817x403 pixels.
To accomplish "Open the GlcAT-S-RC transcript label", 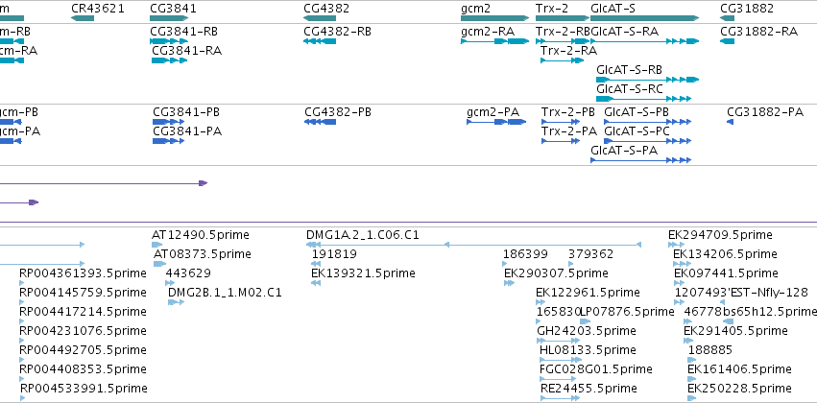I will tap(630, 89).
